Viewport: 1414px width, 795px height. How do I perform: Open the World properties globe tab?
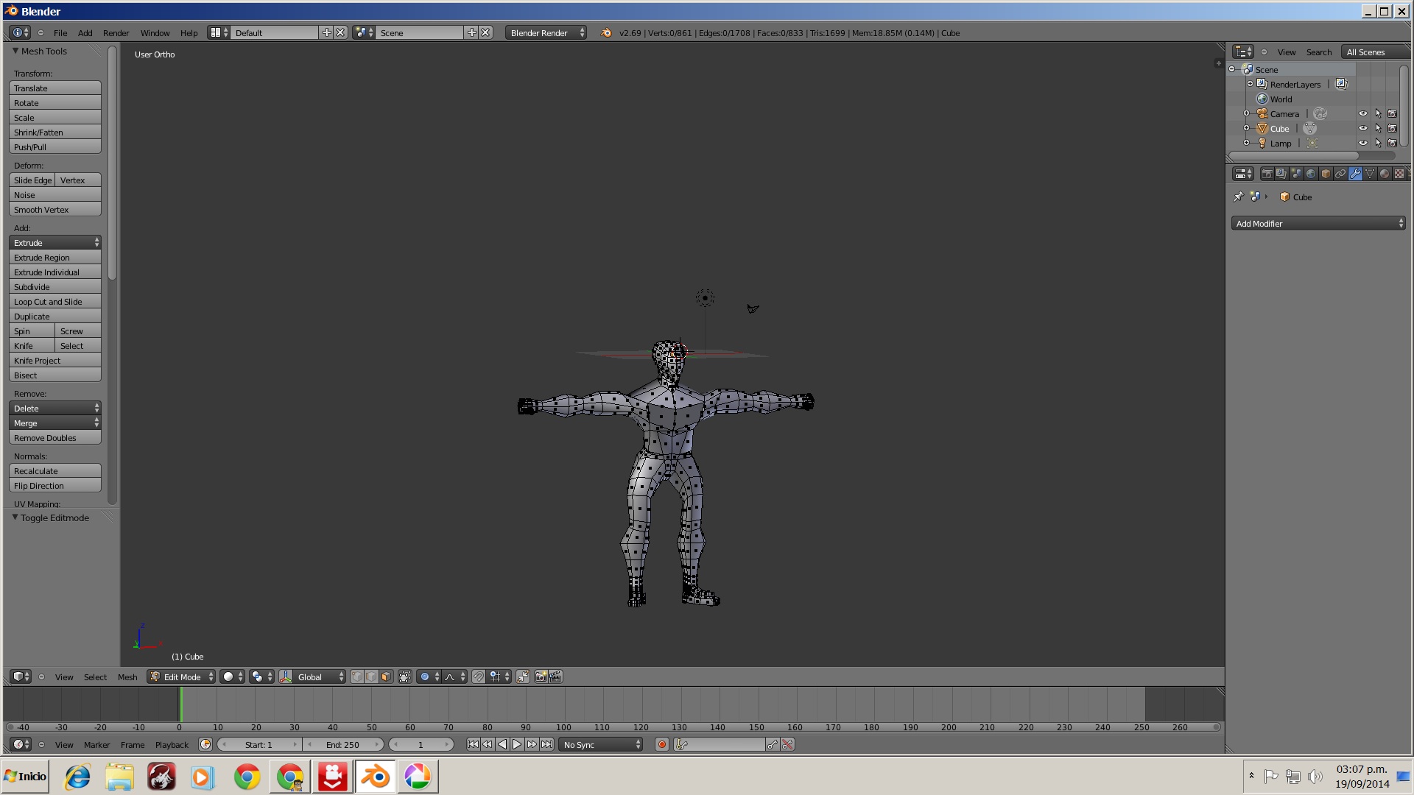pyautogui.click(x=1311, y=174)
